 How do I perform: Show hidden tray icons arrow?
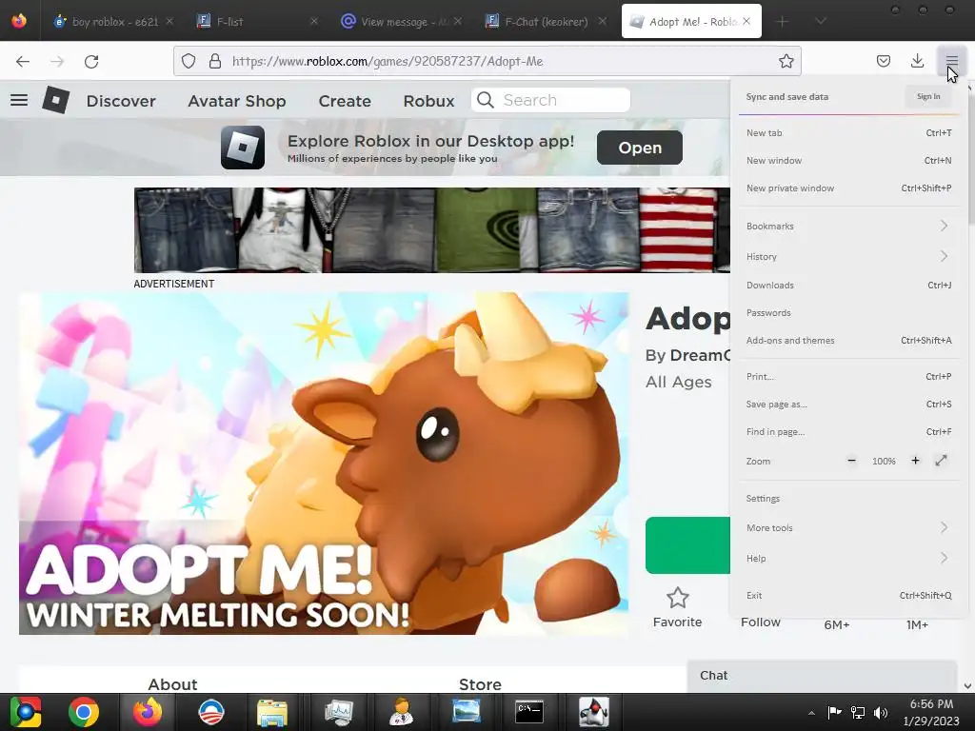click(x=811, y=713)
